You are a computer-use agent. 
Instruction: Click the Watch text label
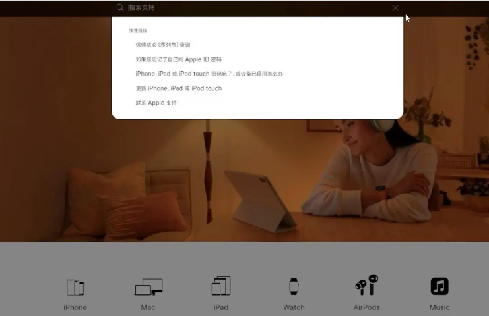(294, 307)
